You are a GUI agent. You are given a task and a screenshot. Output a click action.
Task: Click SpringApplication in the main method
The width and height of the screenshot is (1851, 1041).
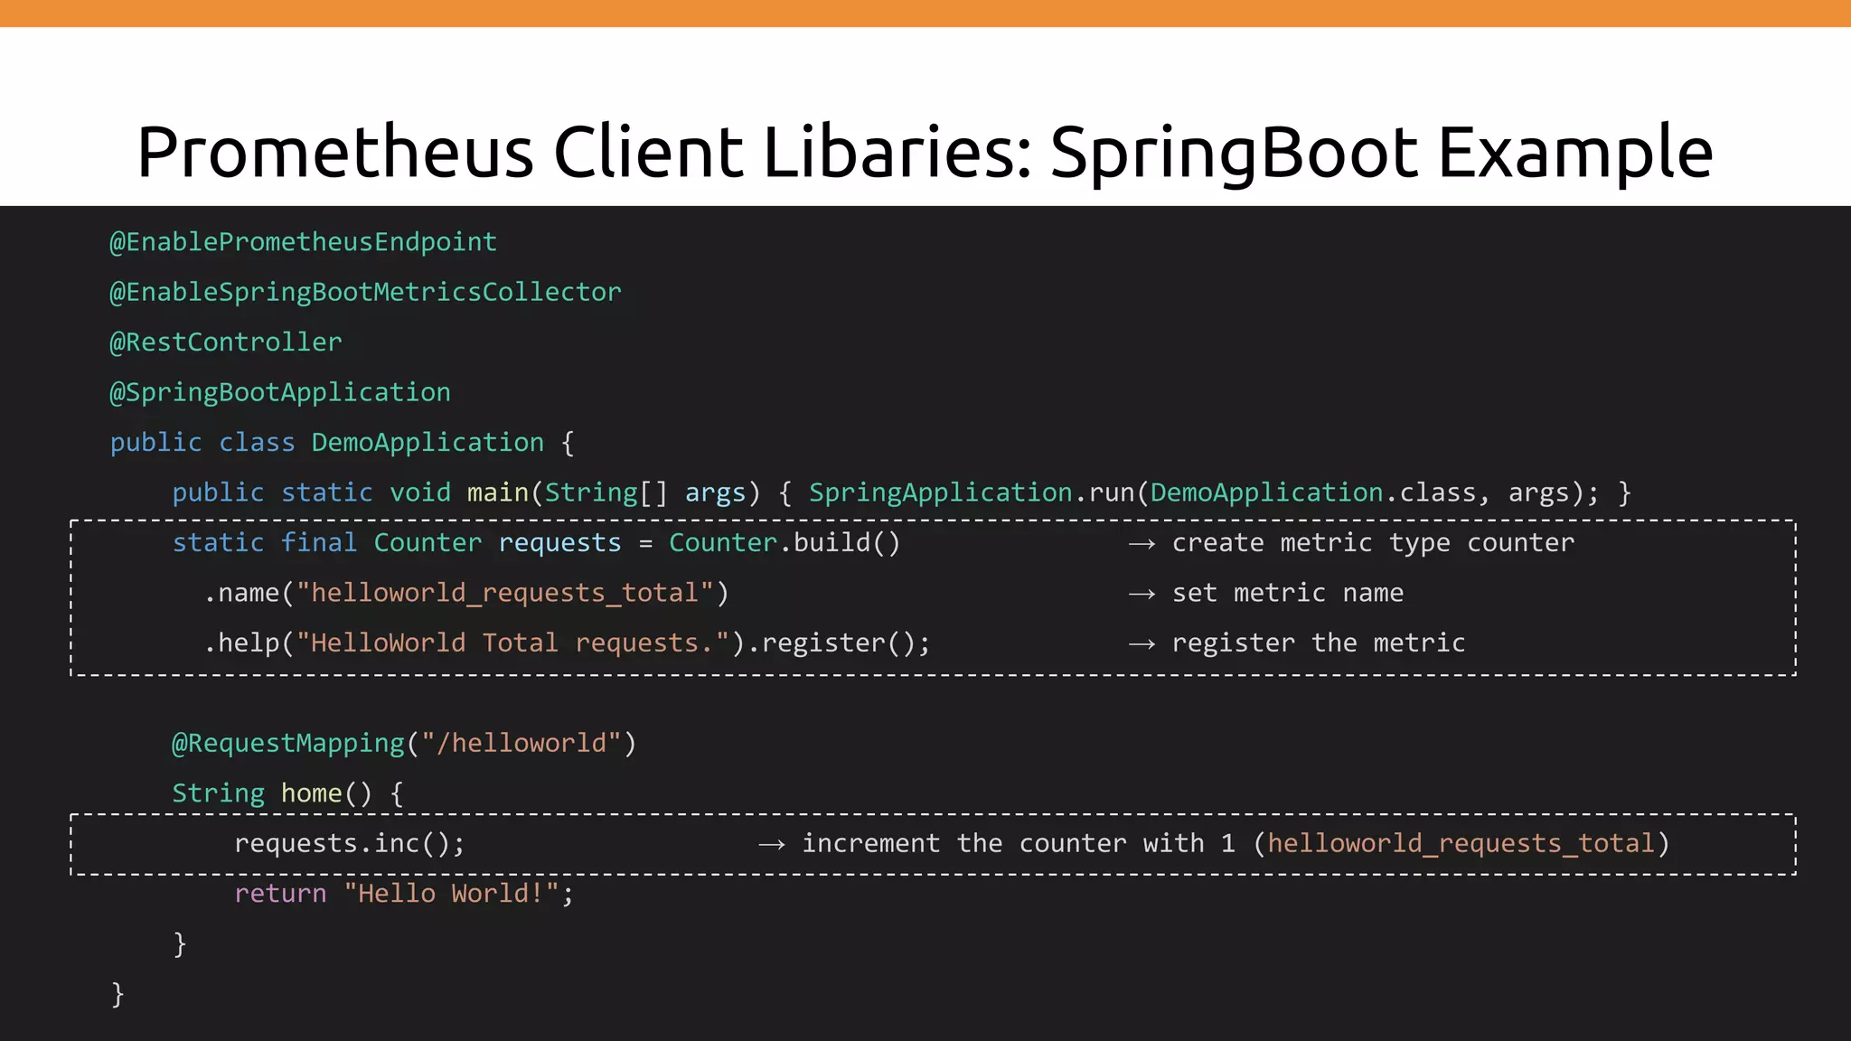940,492
